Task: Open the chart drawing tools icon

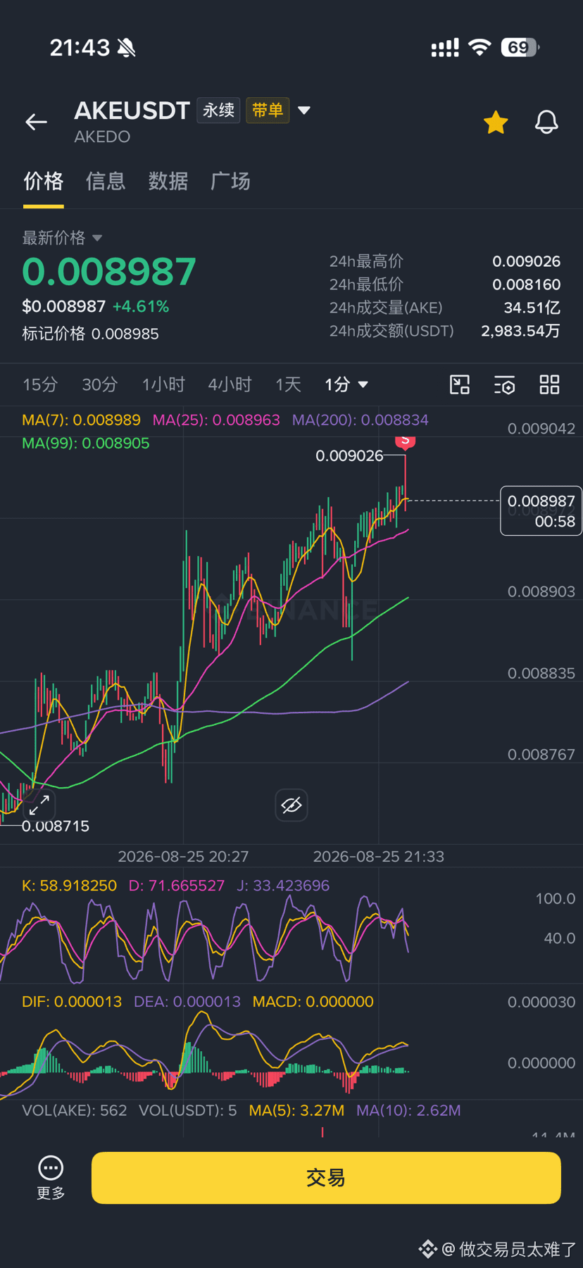Action: click(x=460, y=384)
